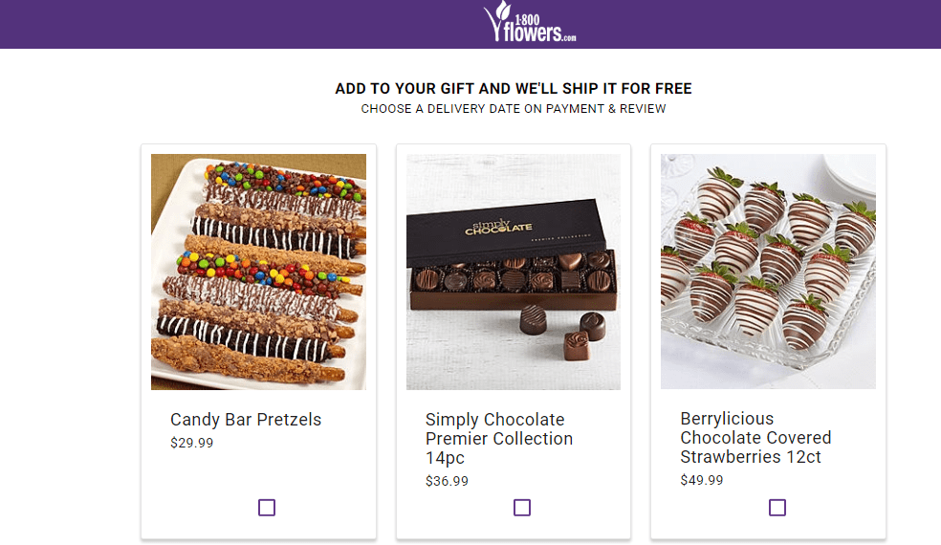Select the Berrylicious Strawberries 12ct checkbox
Image resolution: width=941 pixels, height=545 pixels.
[x=777, y=508]
